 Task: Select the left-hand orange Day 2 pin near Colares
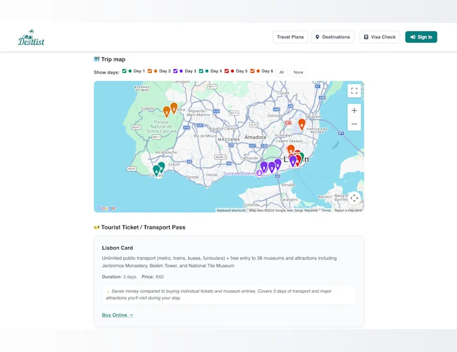click(x=166, y=111)
